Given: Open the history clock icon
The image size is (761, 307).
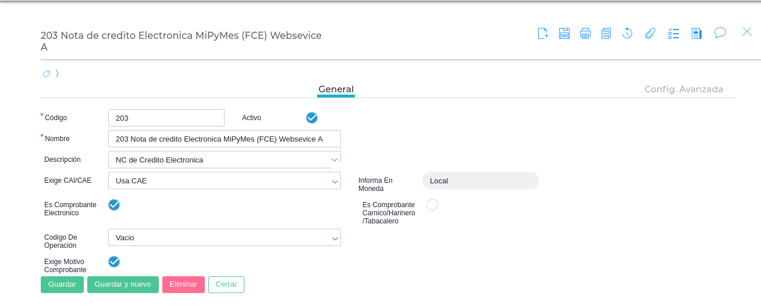Looking at the screenshot, I should pos(627,33).
